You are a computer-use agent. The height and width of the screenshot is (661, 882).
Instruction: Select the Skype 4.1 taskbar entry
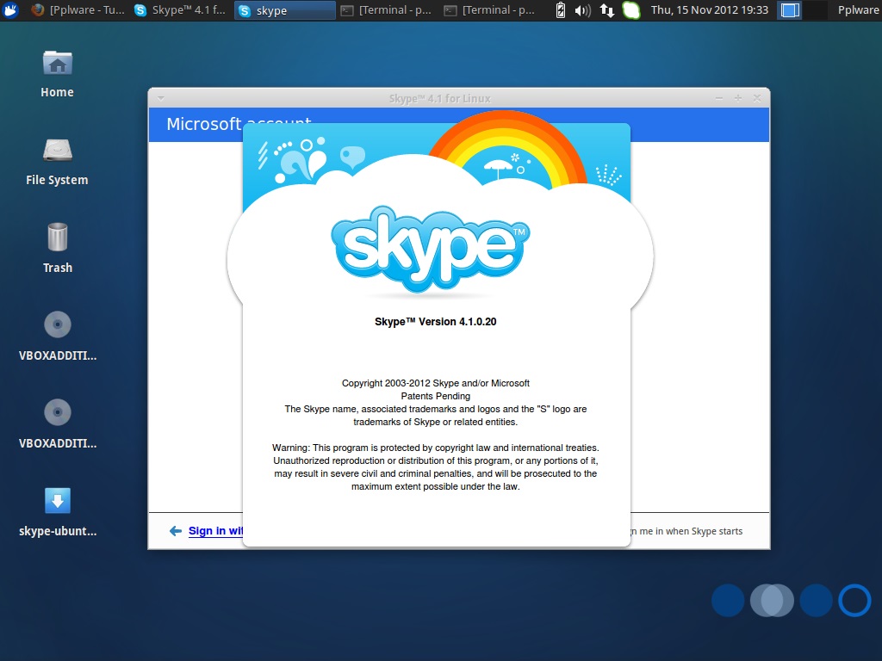pos(181,10)
